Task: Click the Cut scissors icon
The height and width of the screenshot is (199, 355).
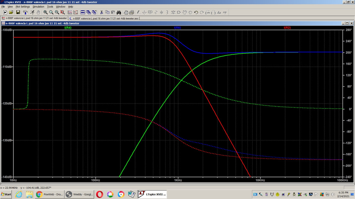Action: pyautogui.click(x=102, y=13)
